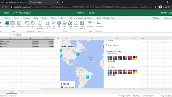Click the sheet scroll-left arrow
This screenshot has width=172, height=97.
click(1, 89)
